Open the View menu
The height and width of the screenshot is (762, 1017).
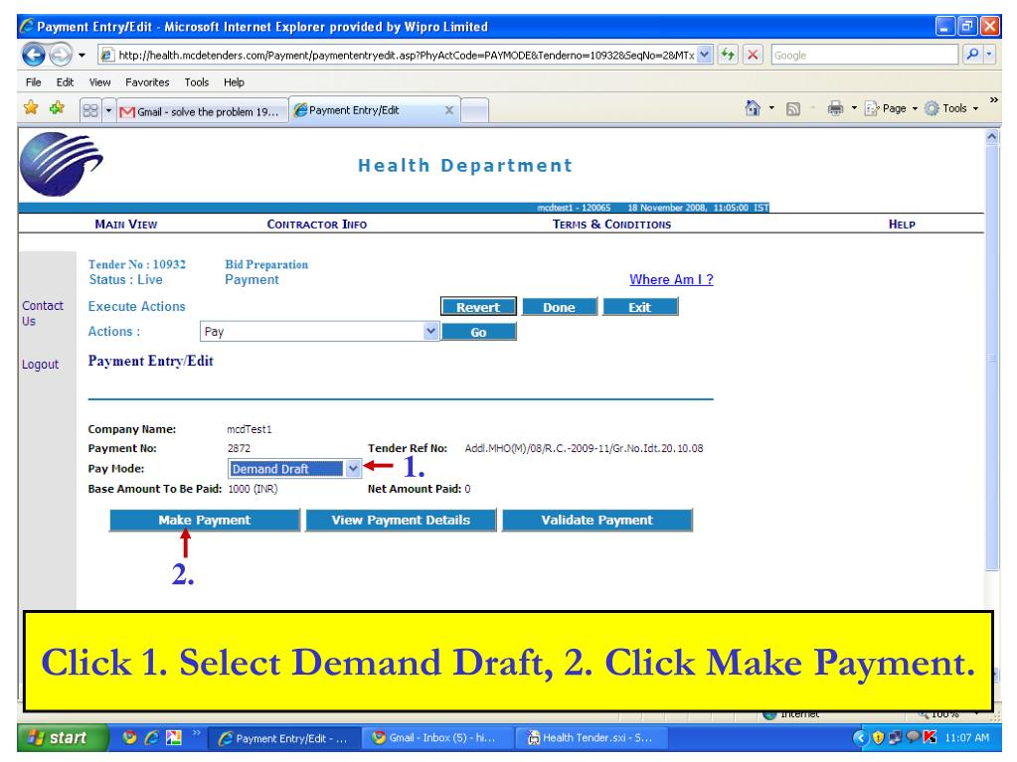99,82
